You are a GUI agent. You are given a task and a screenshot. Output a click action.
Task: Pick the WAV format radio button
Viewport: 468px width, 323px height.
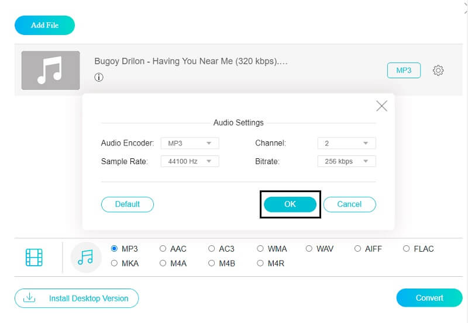[x=309, y=249]
